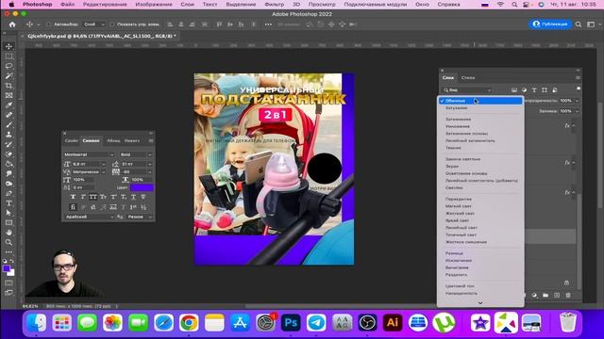Screen dimensions: 604x339
Task: Open the workspace switcher icon
Action: 591,24
